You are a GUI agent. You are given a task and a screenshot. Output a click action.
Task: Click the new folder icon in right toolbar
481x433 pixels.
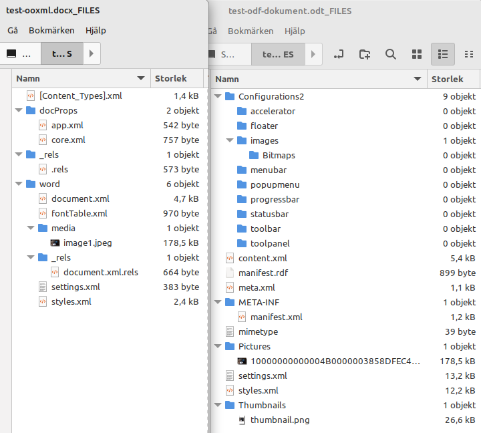(365, 54)
